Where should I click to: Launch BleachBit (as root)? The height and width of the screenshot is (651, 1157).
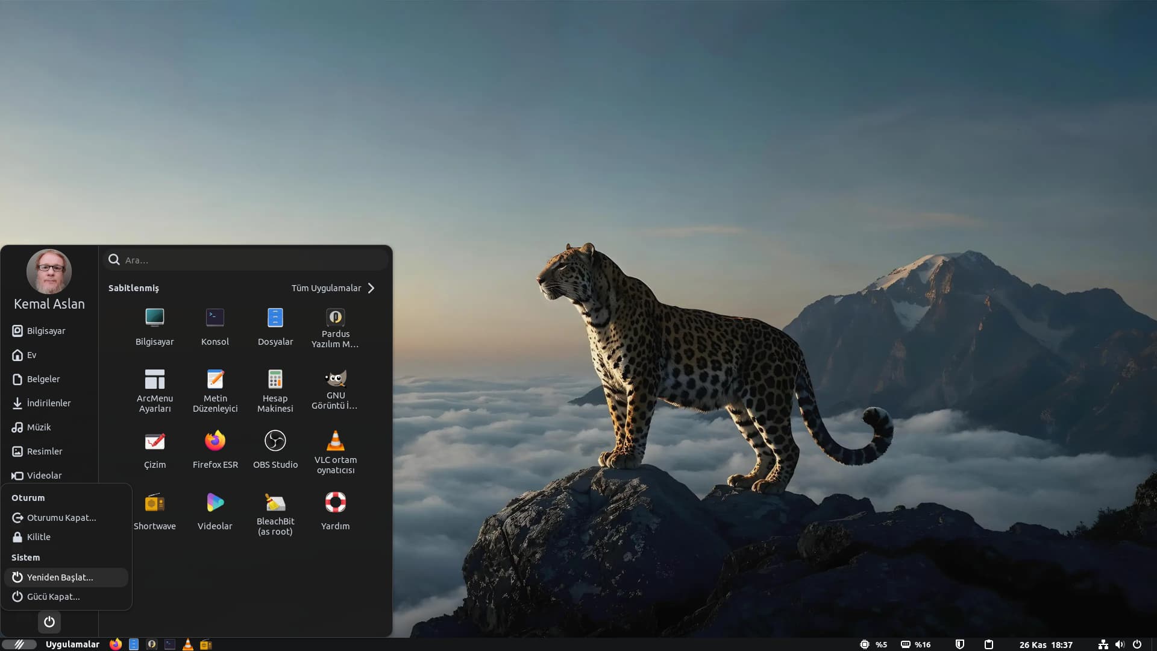(x=275, y=512)
